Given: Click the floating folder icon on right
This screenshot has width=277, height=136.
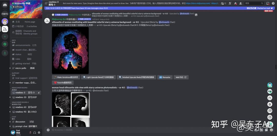Looking at the screenshot, I should coord(270,98).
